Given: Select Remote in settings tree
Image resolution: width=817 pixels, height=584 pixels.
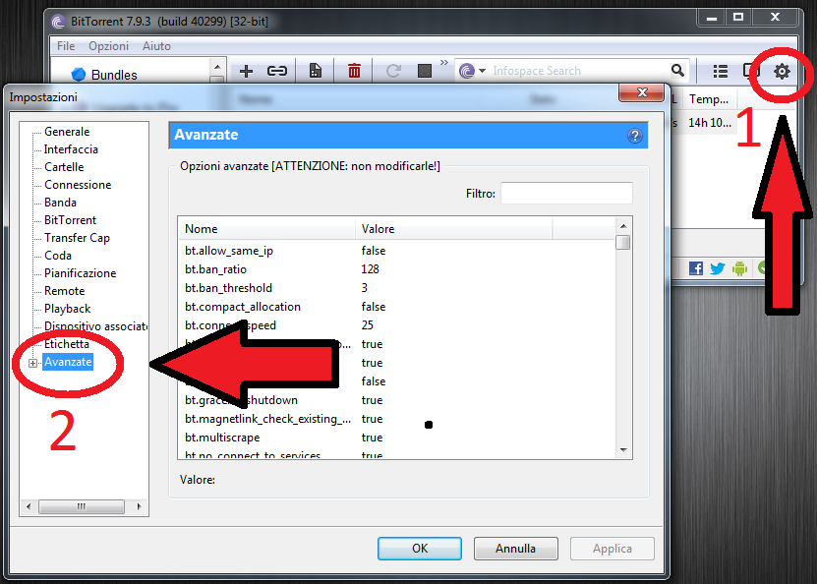Looking at the screenshot, I should [64, 291].
